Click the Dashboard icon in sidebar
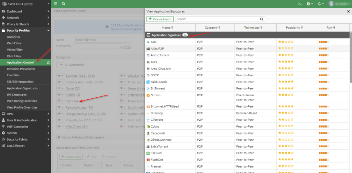 (3, 11)
